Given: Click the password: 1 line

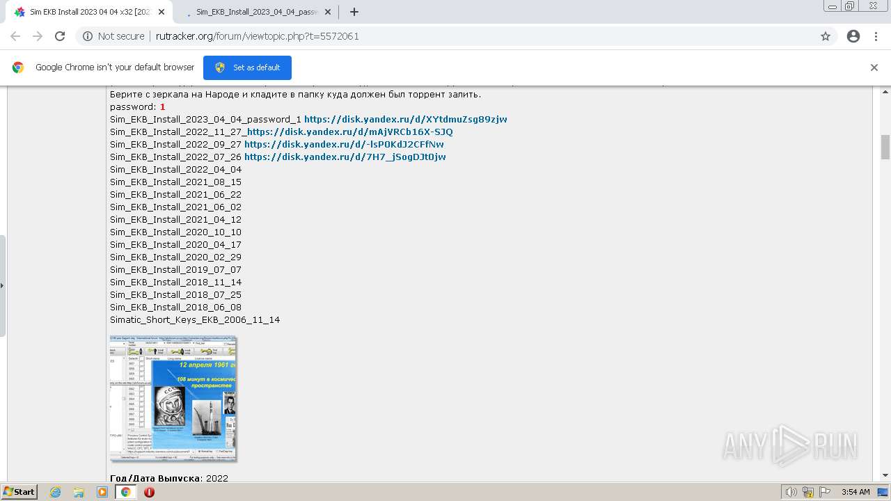Looking at the screenshot, I should tap(138, 106).
